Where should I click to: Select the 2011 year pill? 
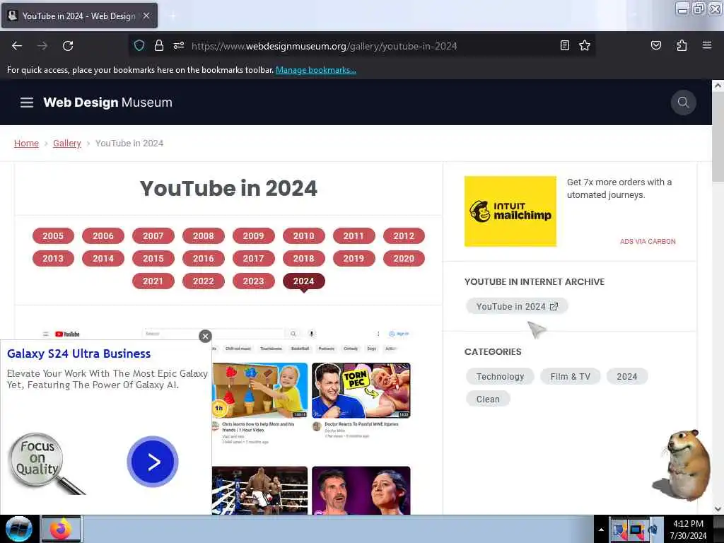[354, 236]
